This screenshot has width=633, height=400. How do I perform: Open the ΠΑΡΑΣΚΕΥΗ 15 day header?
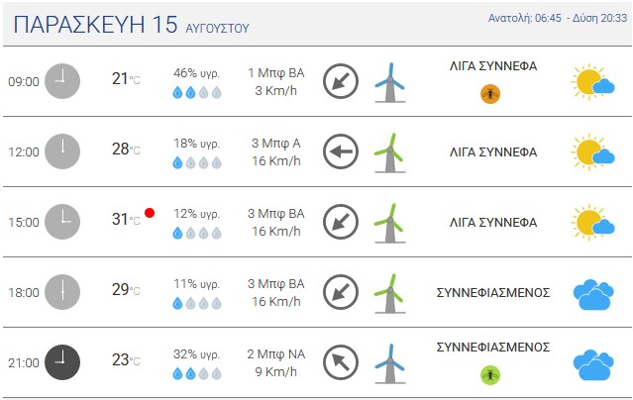coord(131,24)
